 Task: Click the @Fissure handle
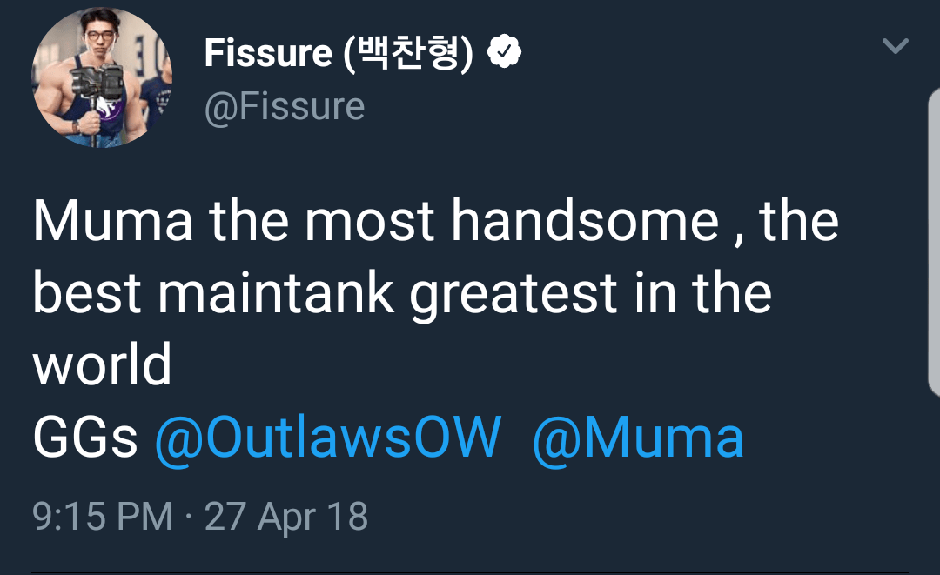[285, 107]
